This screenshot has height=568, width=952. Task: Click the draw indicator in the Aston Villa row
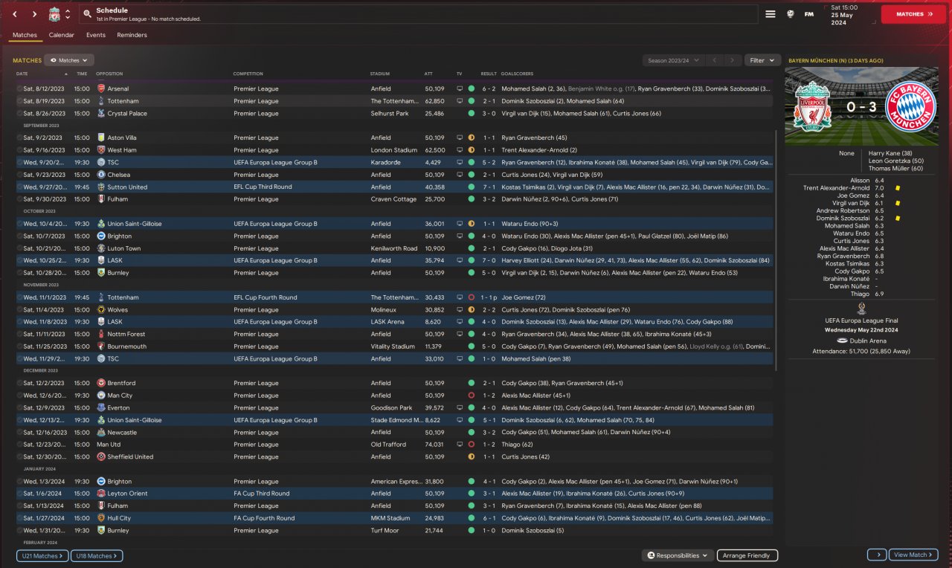pos(471,138)
